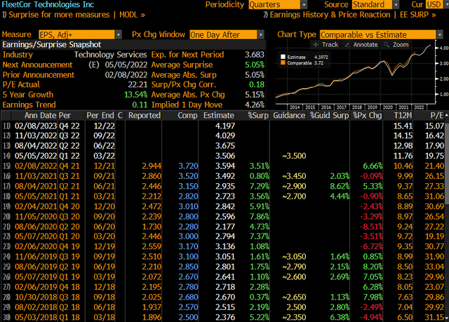Click the Surp/Px Chg Corr. value 0.18
Image resolution: width=449 pixels, height=322 pixels.
pos(257,85)
